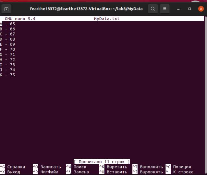The width and height of the screenshot is (207, 175).
Task: Open terminal search magnifier icon
Action: click(153, 9)
